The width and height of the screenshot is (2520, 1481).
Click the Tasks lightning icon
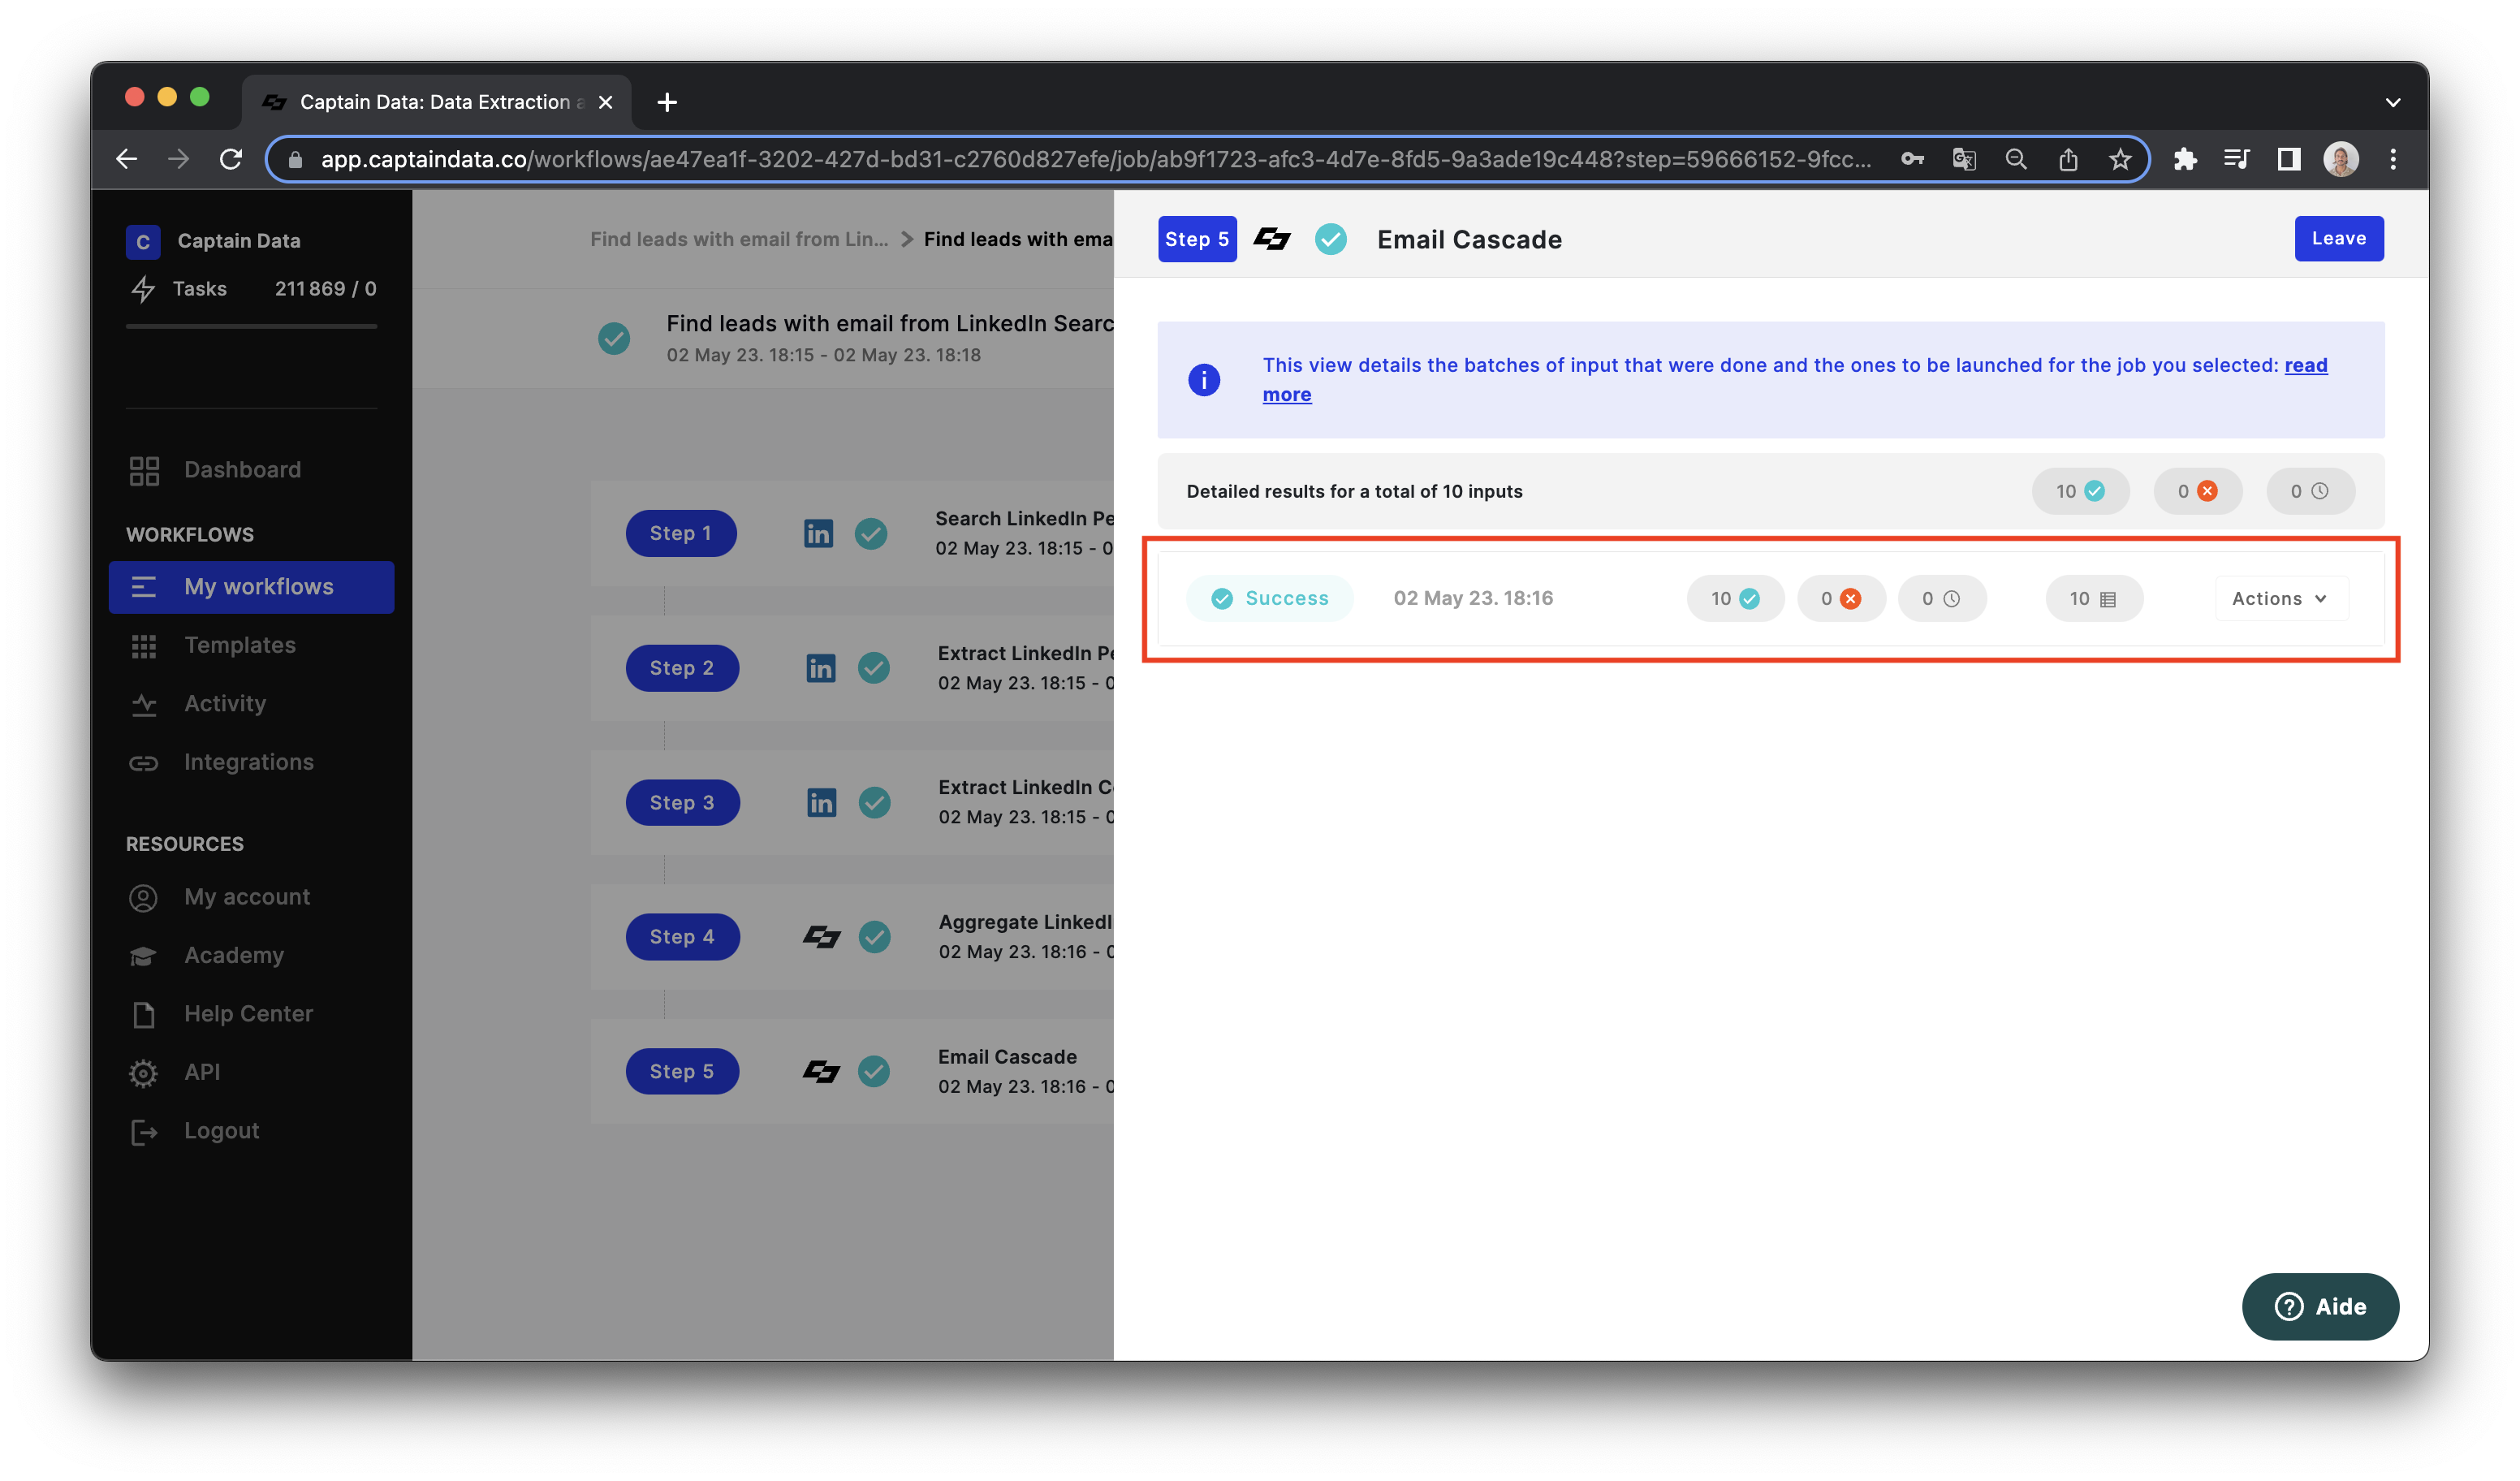coord(143,289)
